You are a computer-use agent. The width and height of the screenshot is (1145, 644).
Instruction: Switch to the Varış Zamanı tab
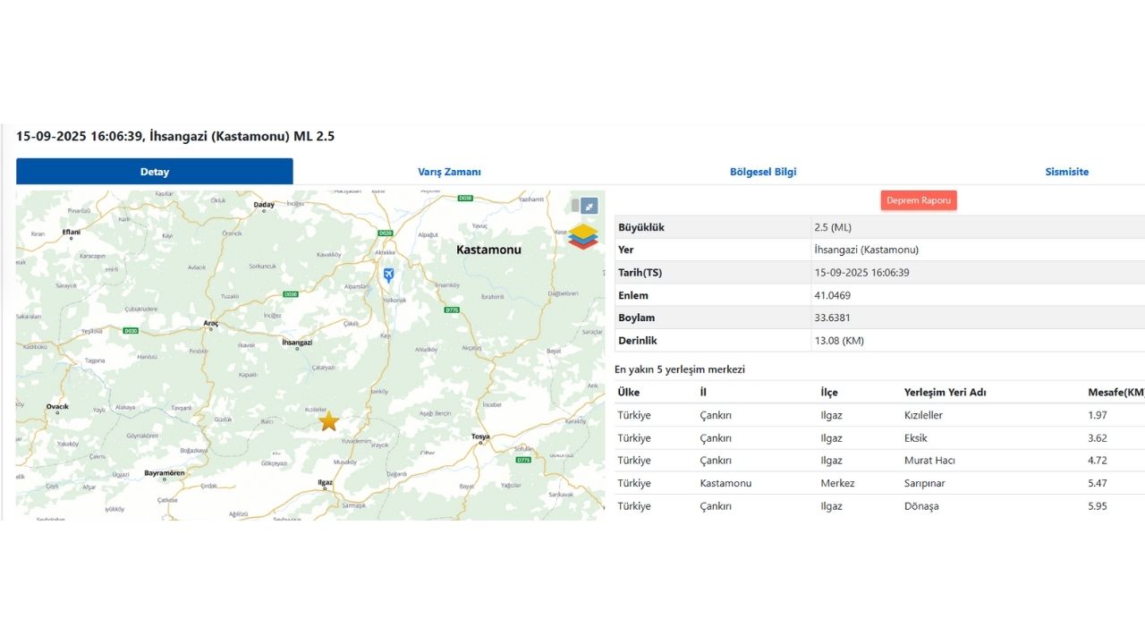pos(449,172)
